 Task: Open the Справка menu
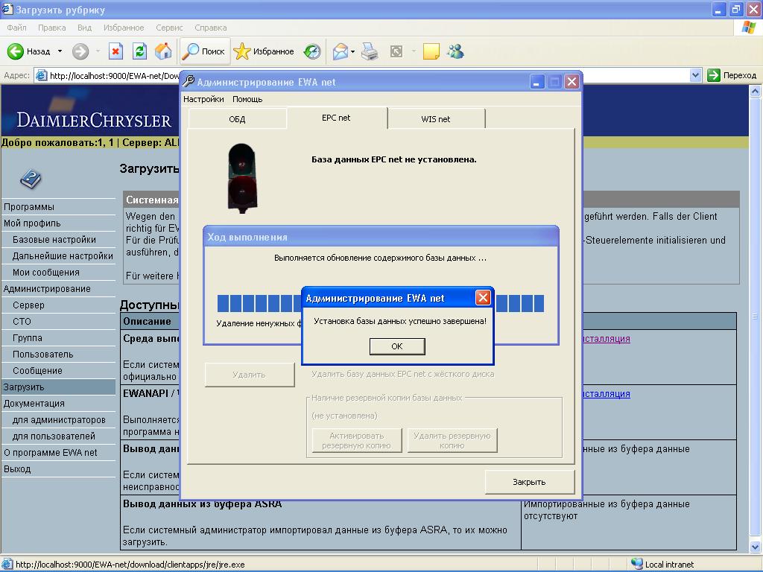211,28
